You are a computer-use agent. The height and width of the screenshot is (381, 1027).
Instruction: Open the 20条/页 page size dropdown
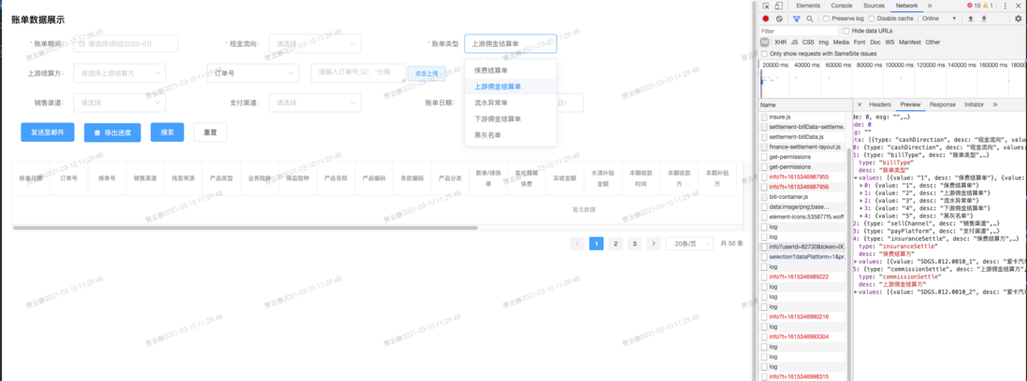(x=689, y=243)
